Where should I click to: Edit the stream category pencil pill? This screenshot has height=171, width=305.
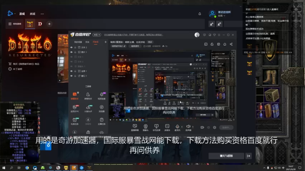click(x=119, y=46)
